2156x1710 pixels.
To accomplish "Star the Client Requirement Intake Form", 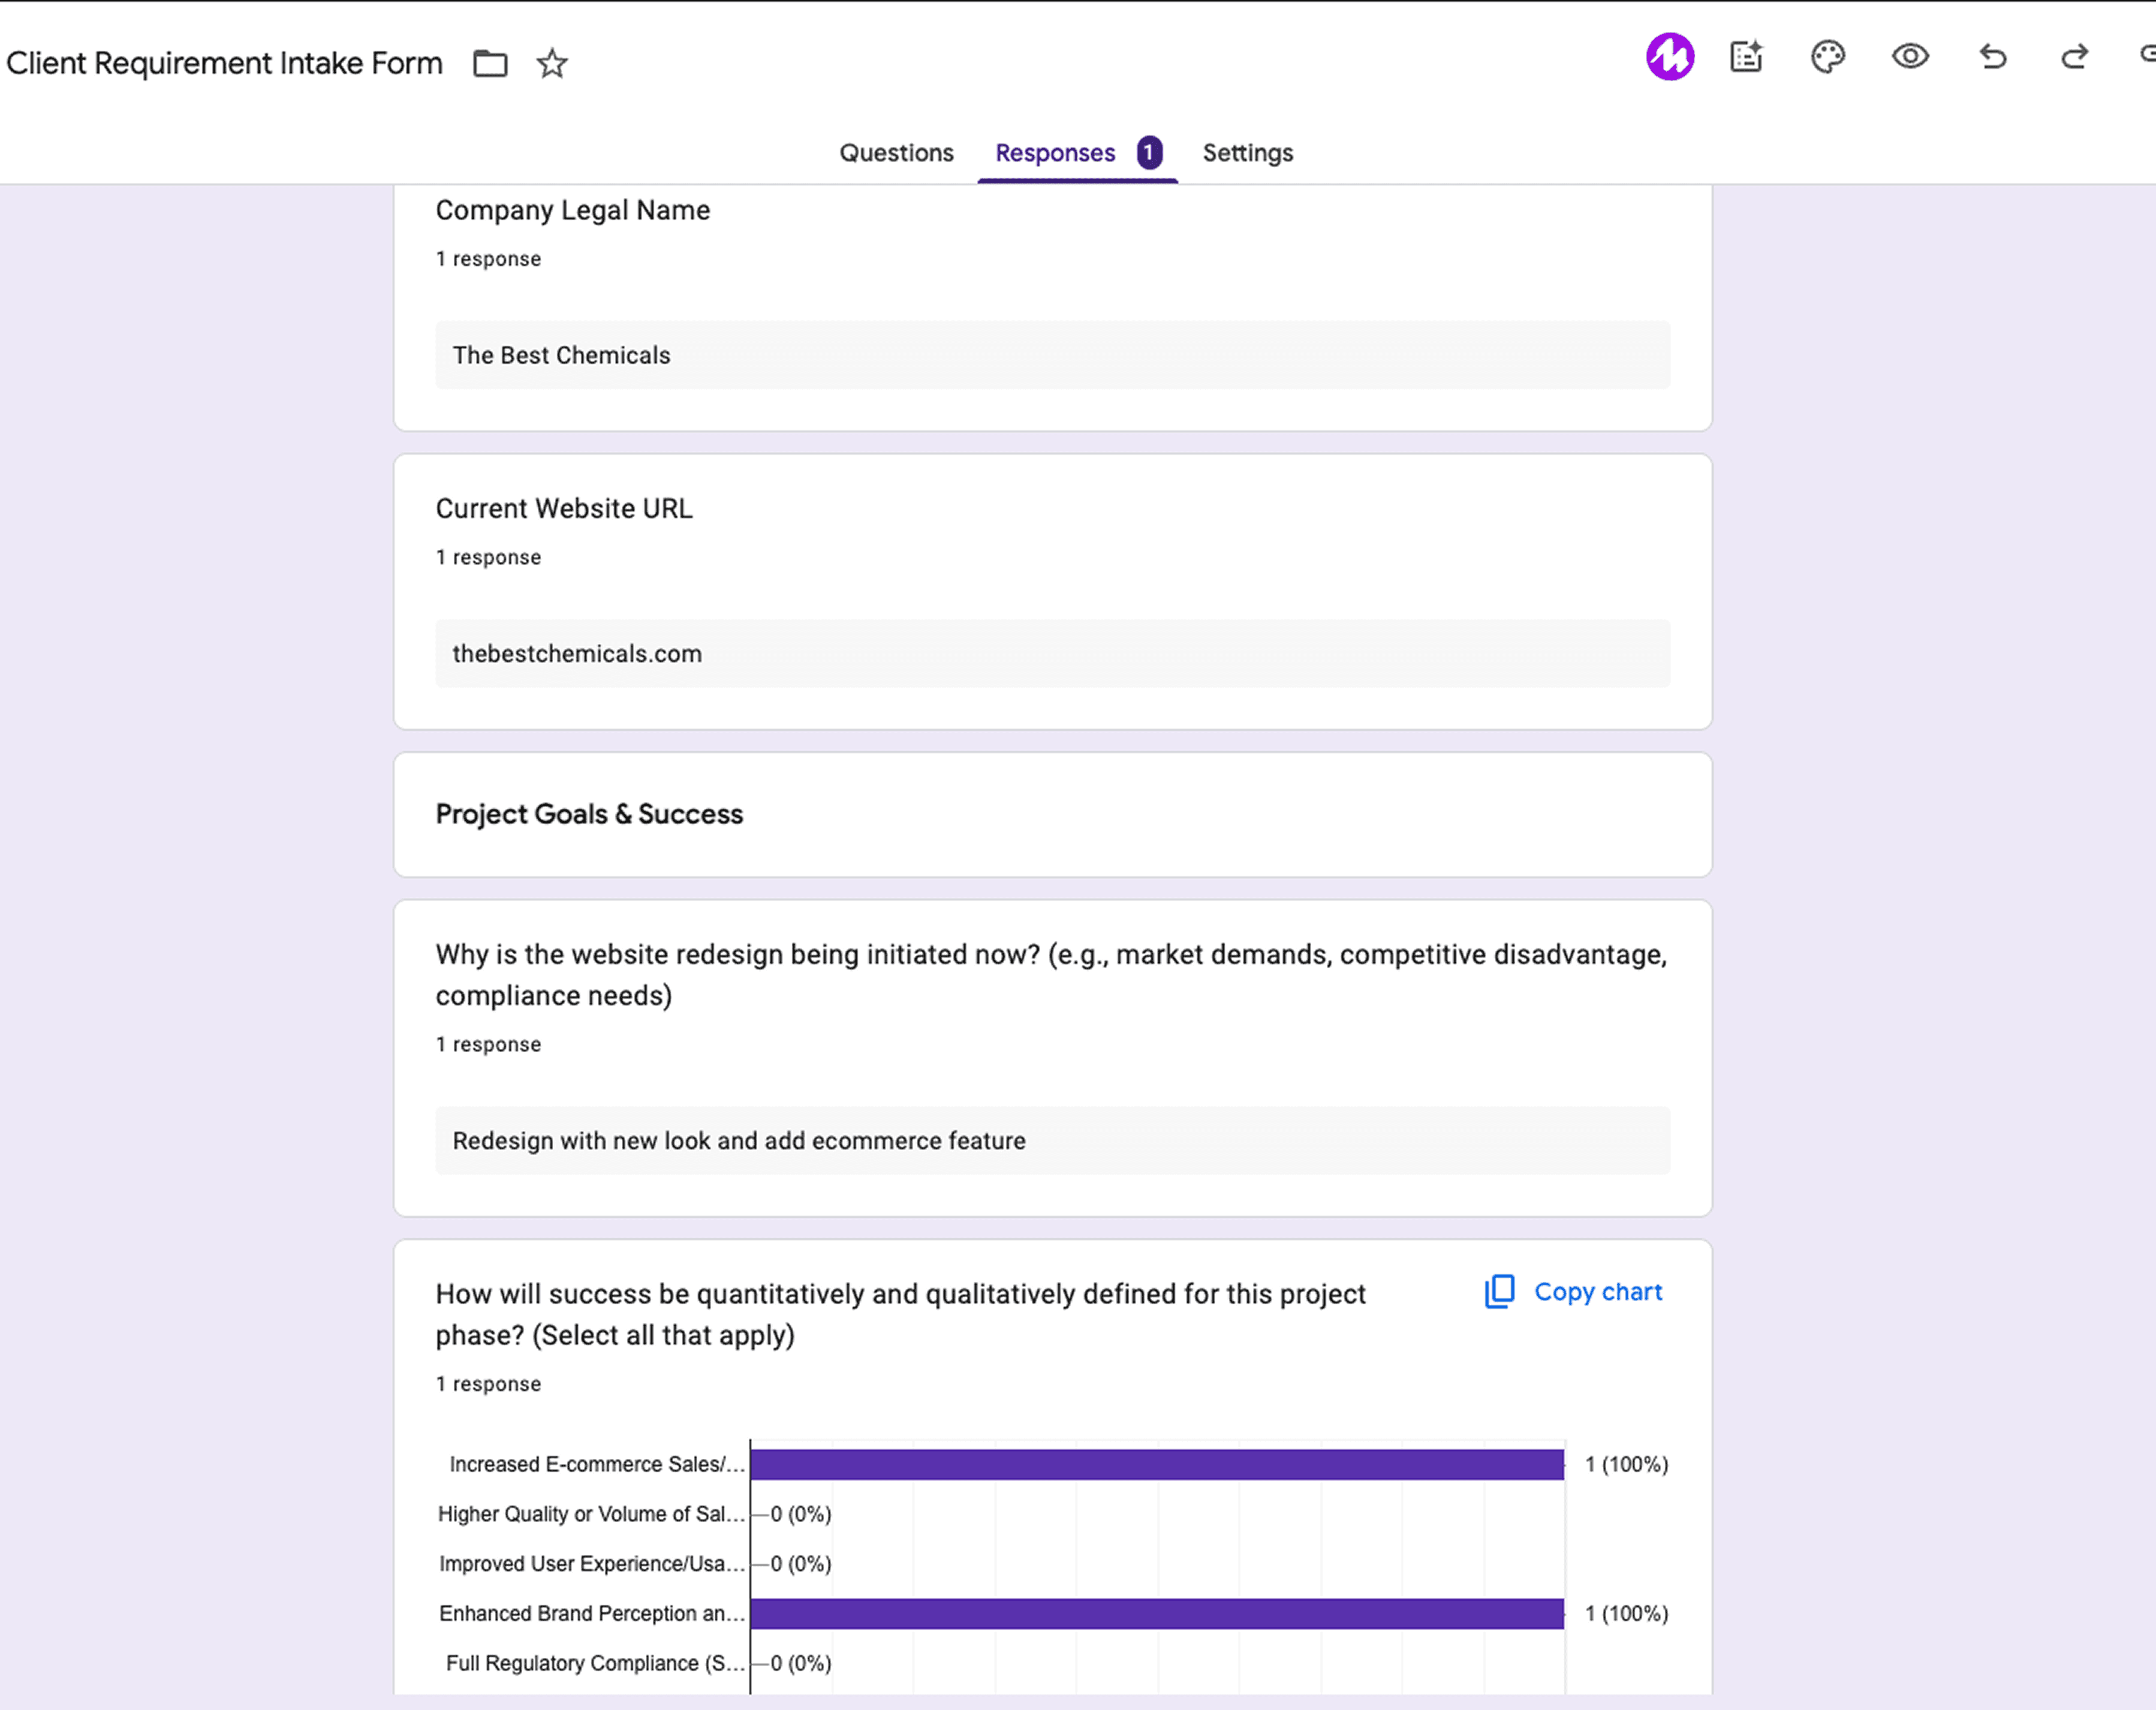I will click(552, 63).
